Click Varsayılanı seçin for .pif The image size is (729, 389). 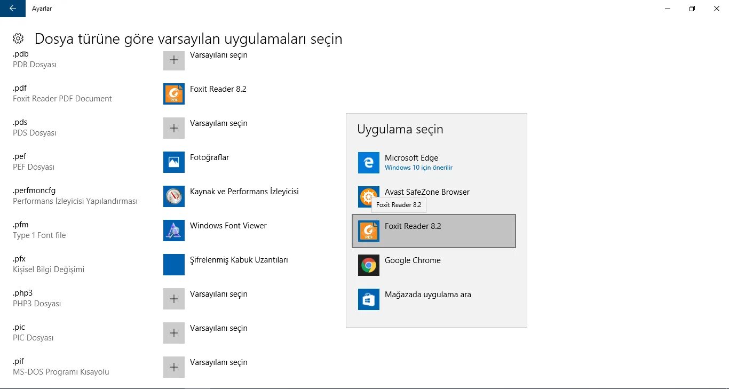click(219, 362)
